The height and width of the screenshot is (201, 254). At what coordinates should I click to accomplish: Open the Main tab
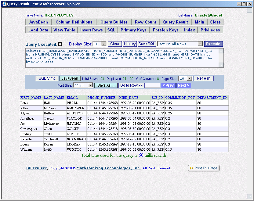[199, 22]
